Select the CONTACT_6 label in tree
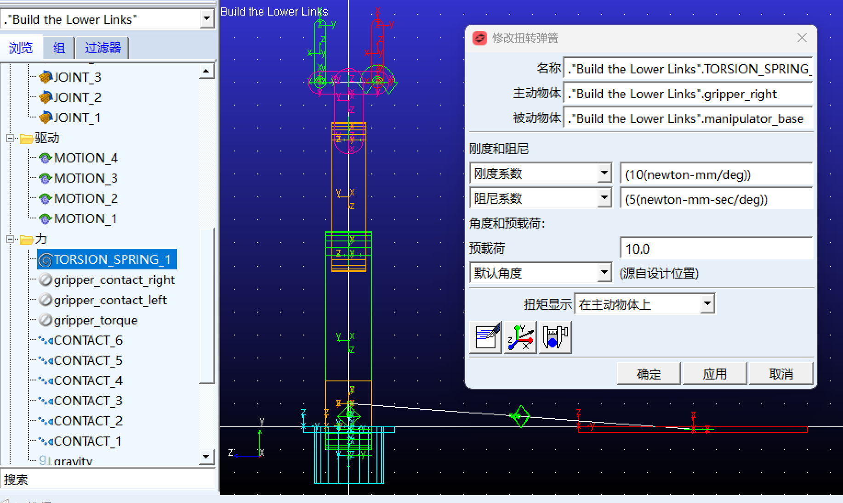Screen dimensions: 843x503 88,341
